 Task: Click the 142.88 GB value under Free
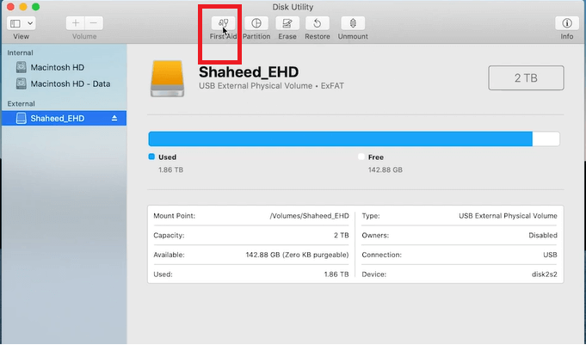click(x=386, y=169)
